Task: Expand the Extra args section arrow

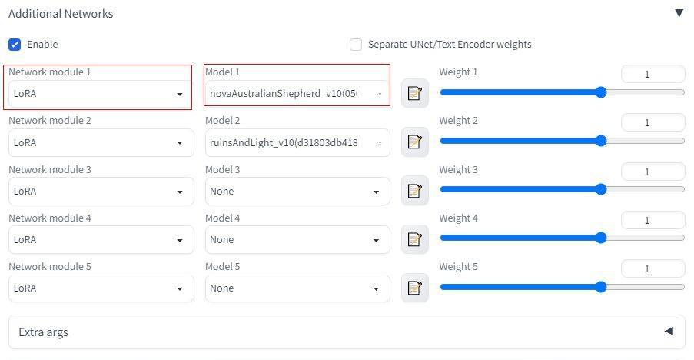Action: click(669, 332)
